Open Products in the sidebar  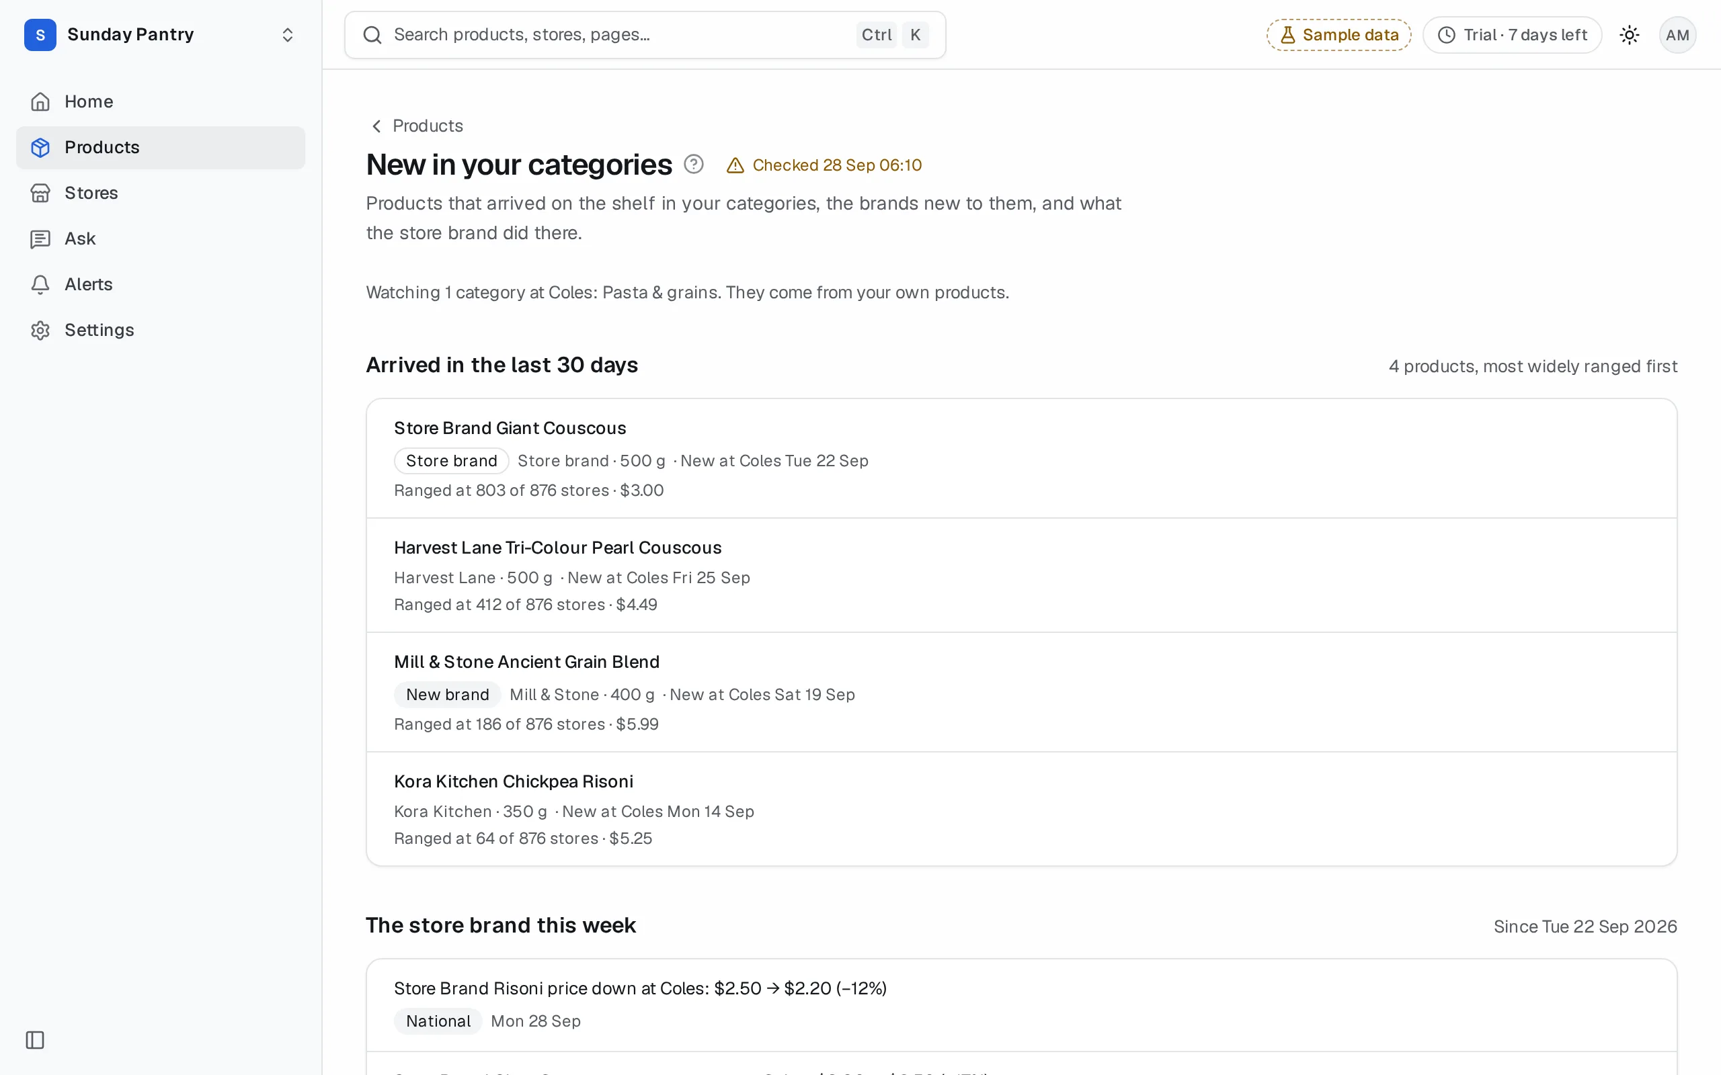click(x=161, y=147)
